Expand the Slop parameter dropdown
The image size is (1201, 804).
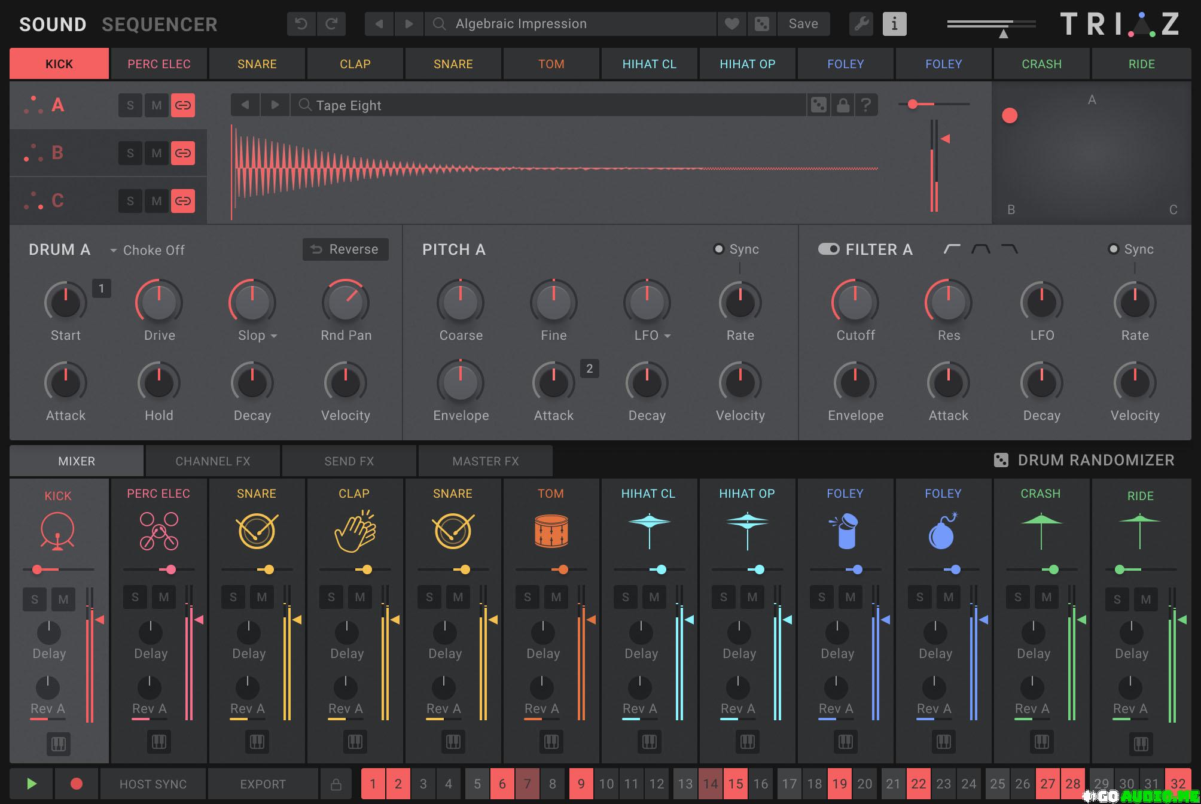coord(273,336)
